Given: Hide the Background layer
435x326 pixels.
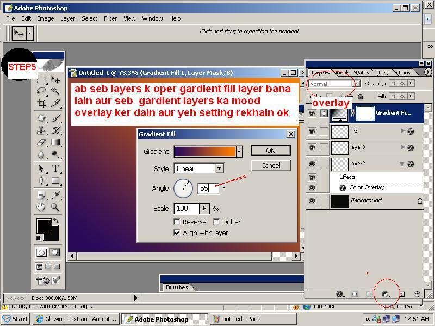Looking at the screenshot, I should tap(312, 201).
